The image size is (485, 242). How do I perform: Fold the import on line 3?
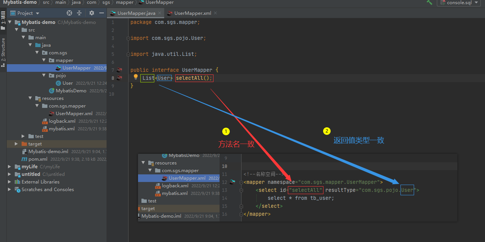[129, 38]
